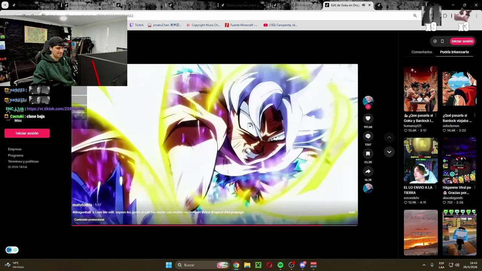
Task: Open the Empresa footer link
Action: (15, 149)
